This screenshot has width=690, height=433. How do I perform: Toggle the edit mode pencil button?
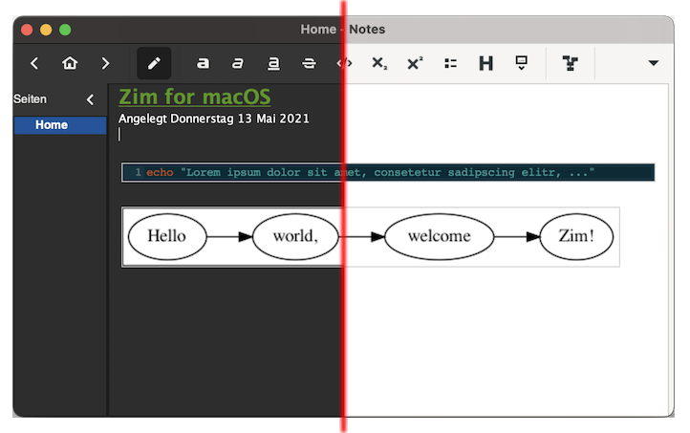pos(154,64)
